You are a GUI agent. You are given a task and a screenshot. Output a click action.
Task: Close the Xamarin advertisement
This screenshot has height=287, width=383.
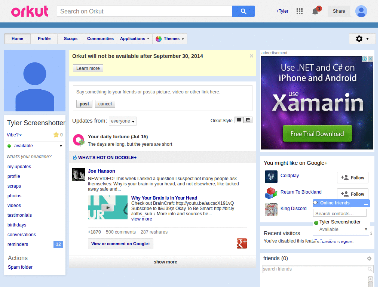point(370,59)
